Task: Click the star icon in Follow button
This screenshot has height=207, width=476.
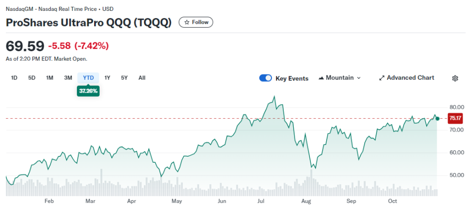Action: pos(187,22)
